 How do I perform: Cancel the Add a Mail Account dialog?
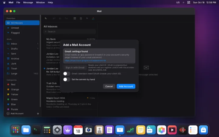[109, 86]
